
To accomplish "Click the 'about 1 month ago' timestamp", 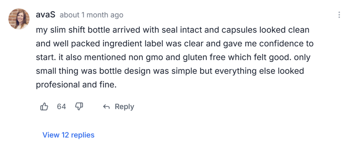I will 91,15.
